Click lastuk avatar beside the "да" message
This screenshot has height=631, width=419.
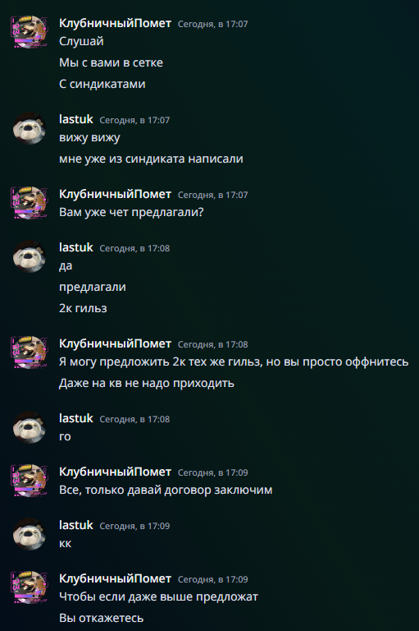tap(29, 256)
